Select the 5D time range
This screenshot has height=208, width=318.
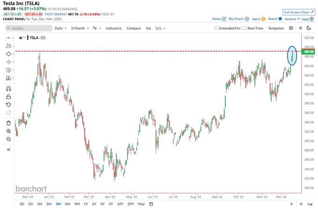pos(30,204)
